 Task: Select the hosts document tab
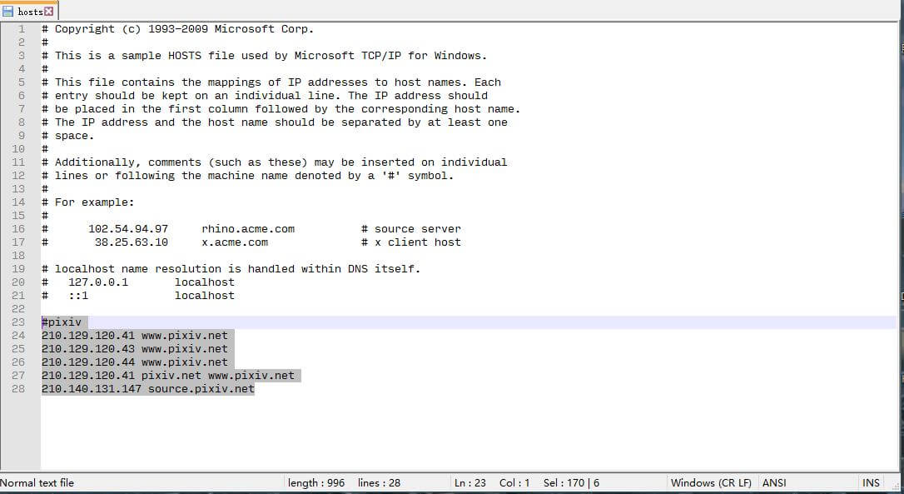(29, 11)
